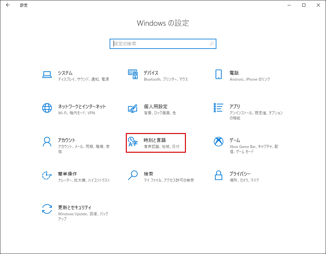
Task: Click into the 設定の検索 search field
Action: (x=163, y=44)
